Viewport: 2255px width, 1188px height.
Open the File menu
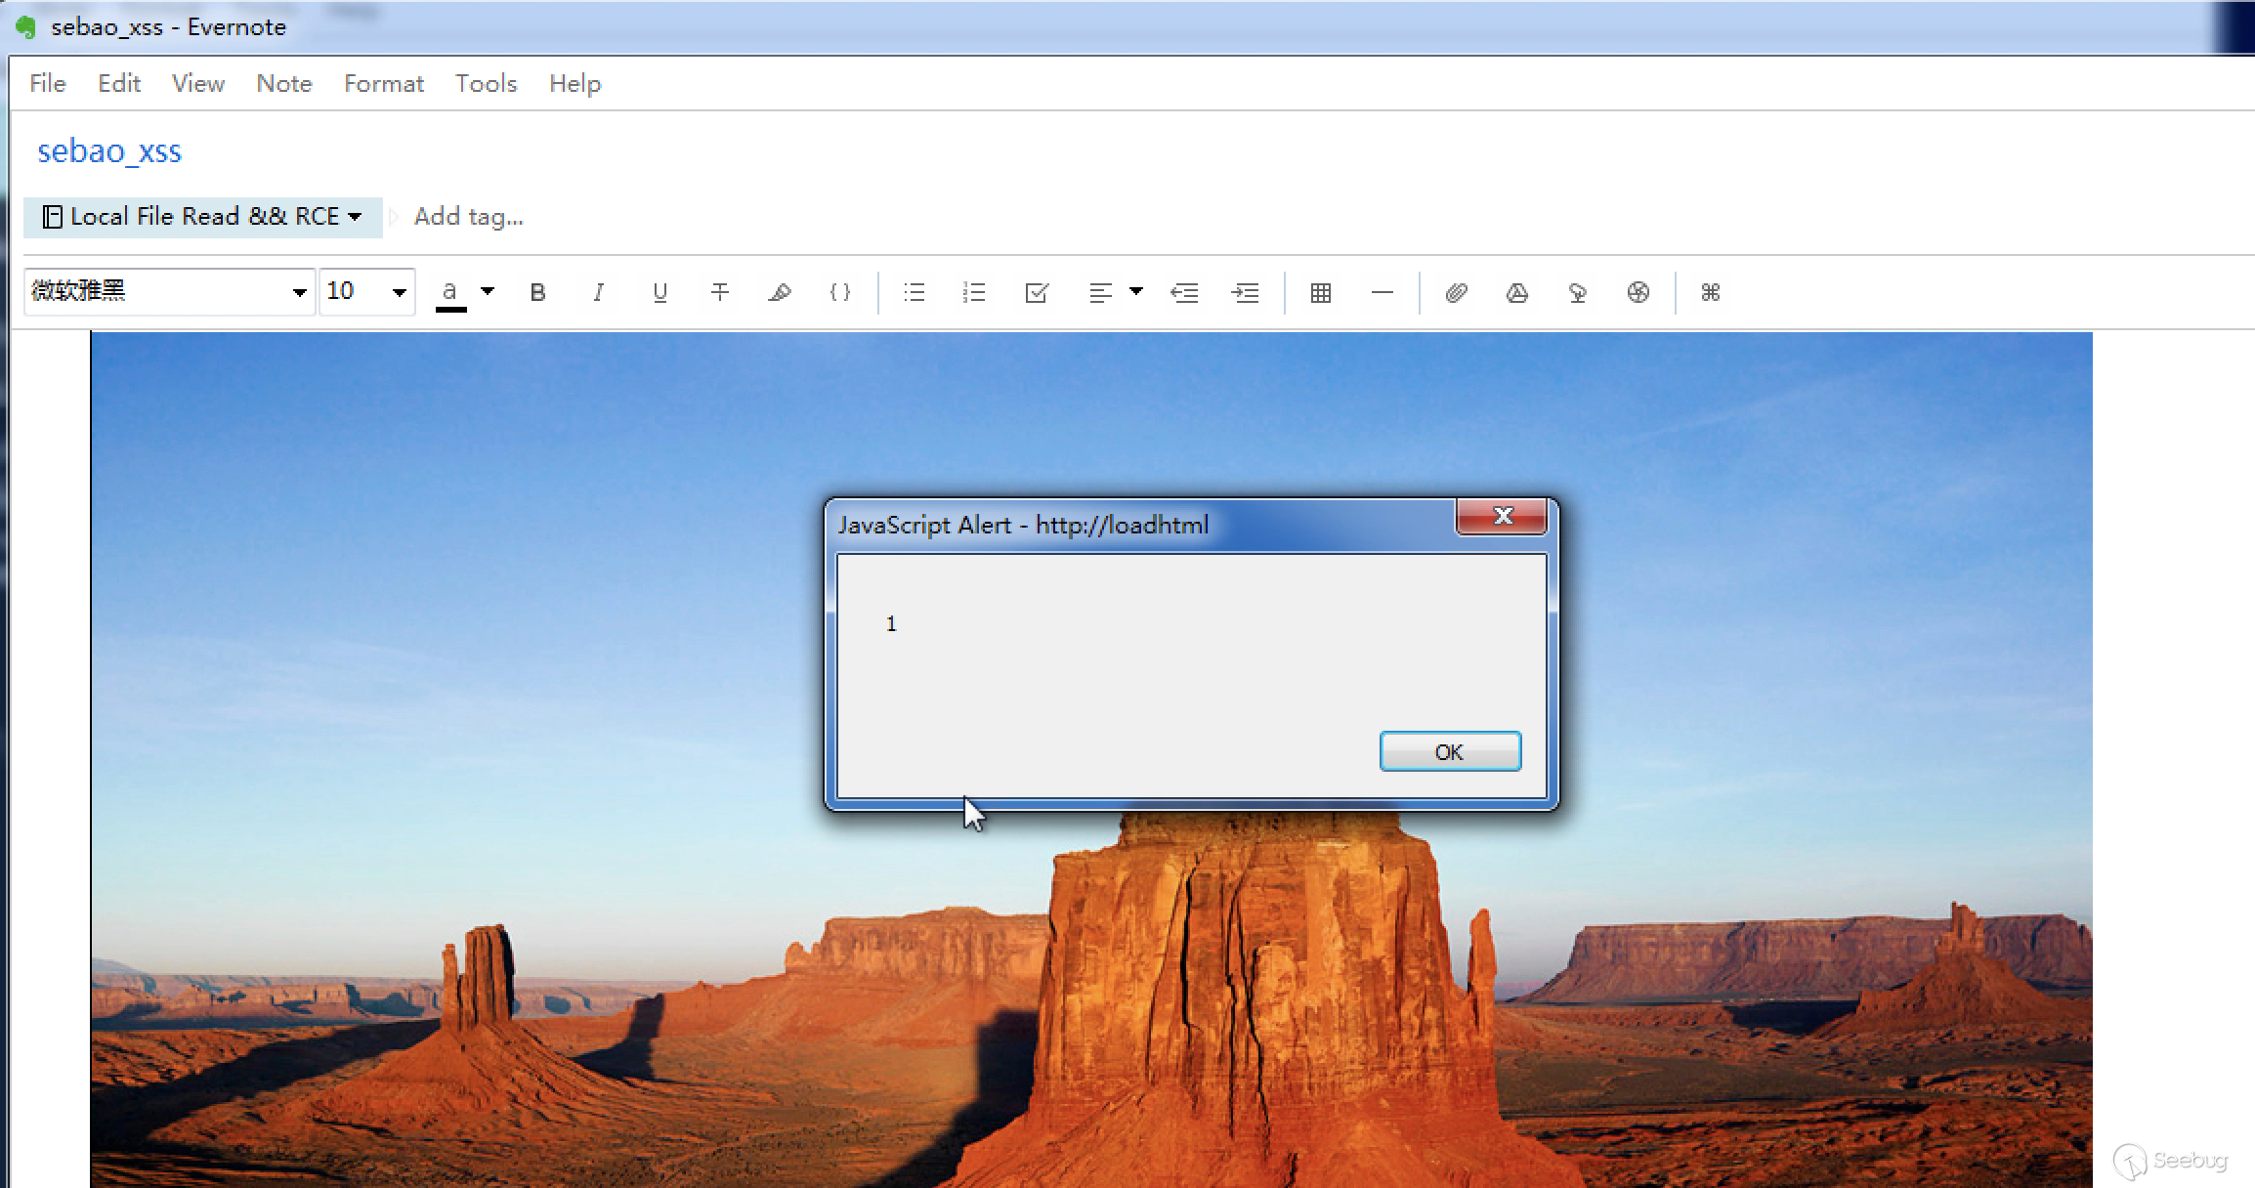tap(48, 83)
